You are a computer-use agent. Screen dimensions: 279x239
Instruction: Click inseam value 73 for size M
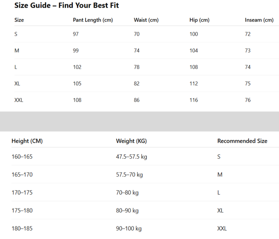tap(248, 51)
